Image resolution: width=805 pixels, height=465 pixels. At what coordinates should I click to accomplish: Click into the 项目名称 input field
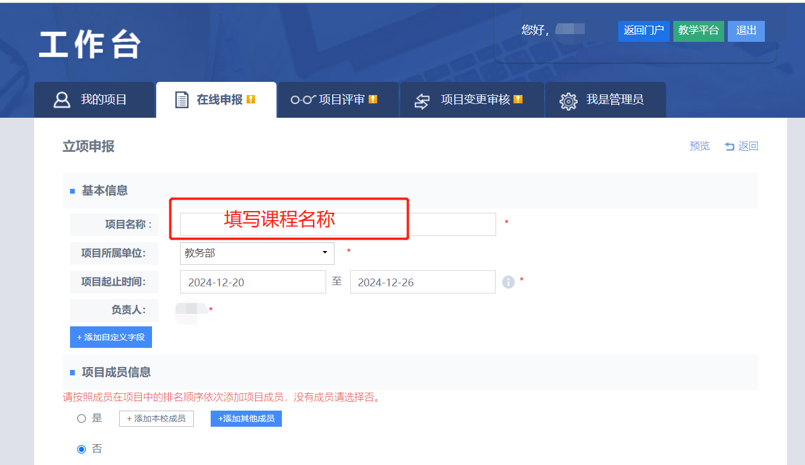338,225
